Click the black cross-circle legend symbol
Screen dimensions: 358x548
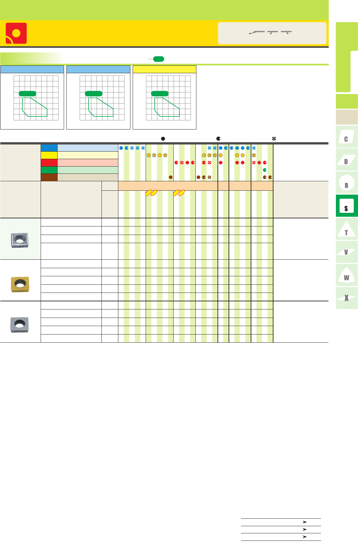point(274,139)
